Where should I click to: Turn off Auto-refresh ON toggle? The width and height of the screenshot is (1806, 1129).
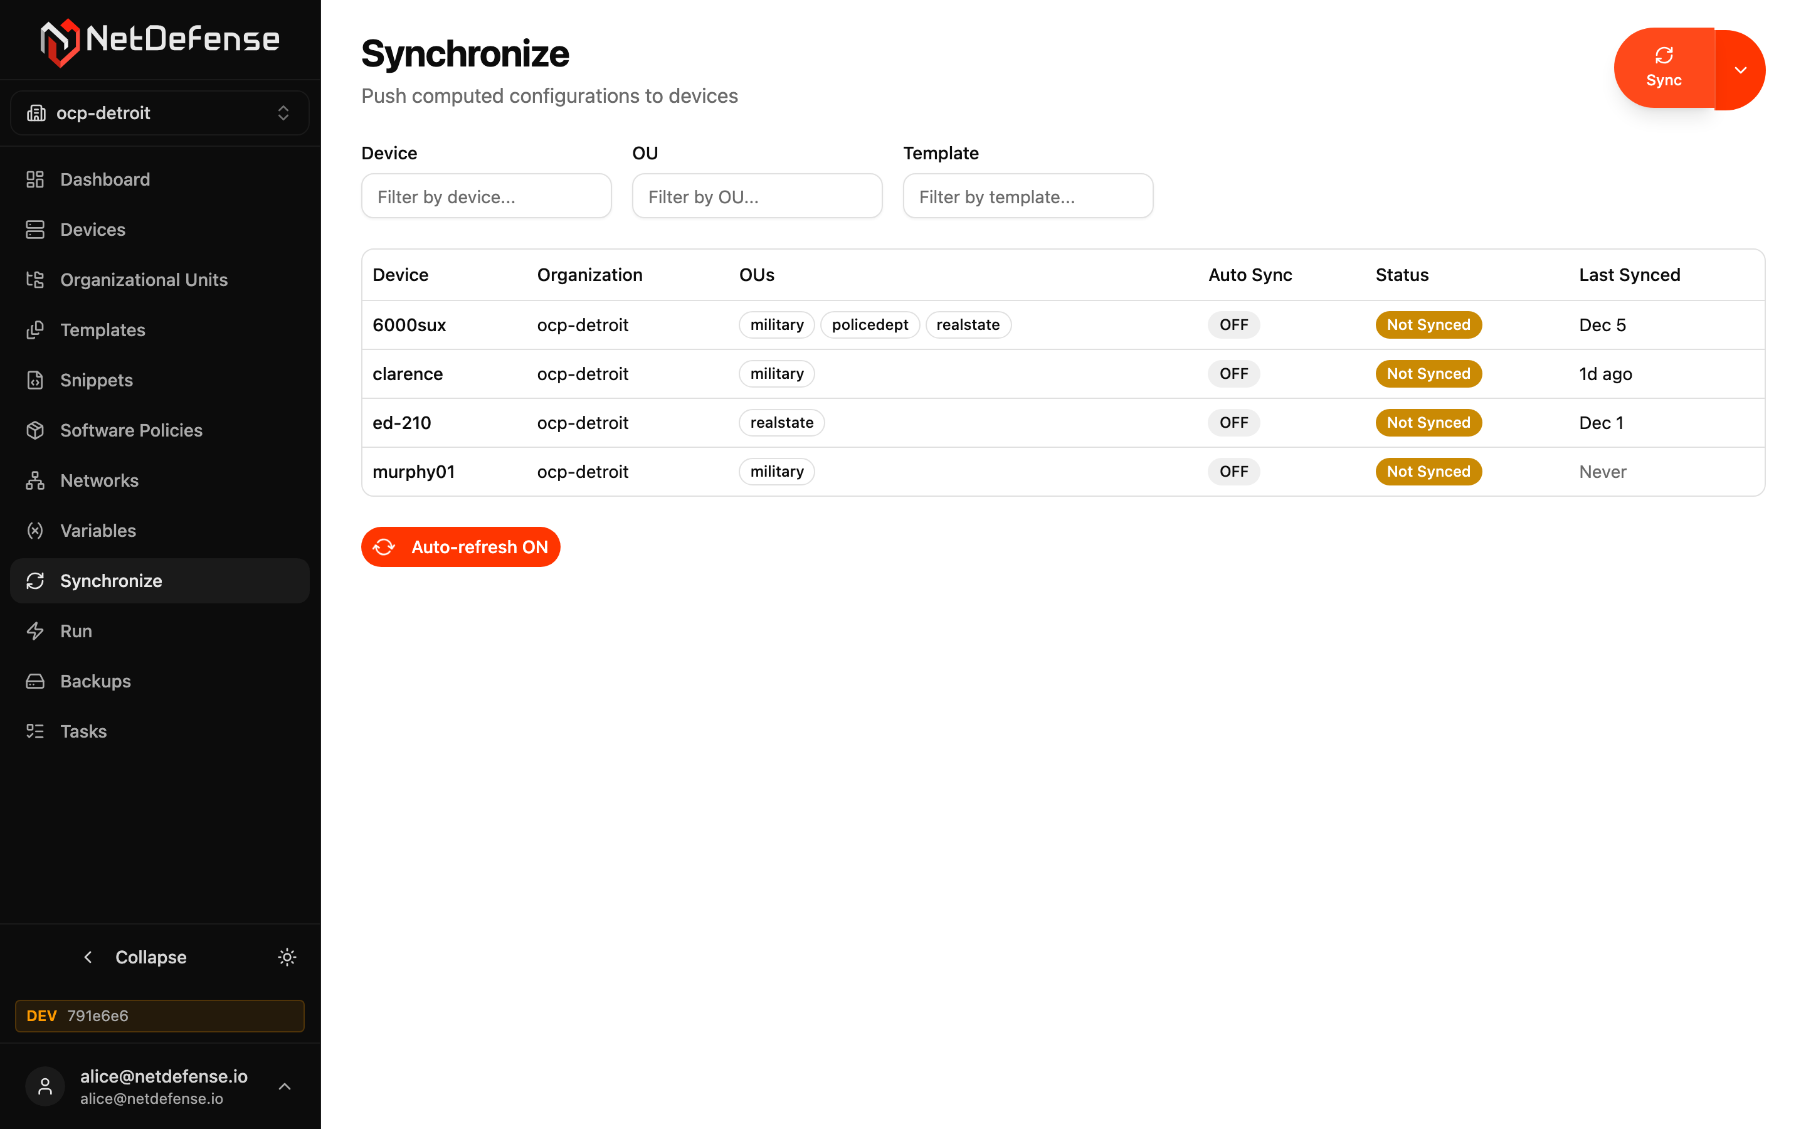(x=460, y=548)
